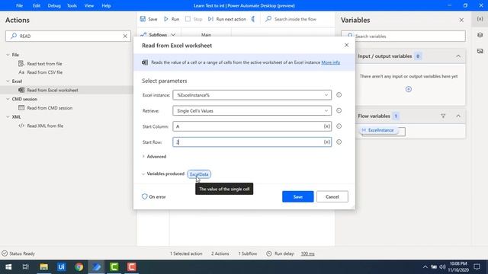
Task: Collapse the XML group in Actions
Action: pyautogui.click(x=8, y=116)
